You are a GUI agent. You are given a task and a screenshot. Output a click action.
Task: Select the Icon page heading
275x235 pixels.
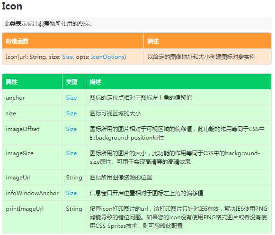pos(12,6)
